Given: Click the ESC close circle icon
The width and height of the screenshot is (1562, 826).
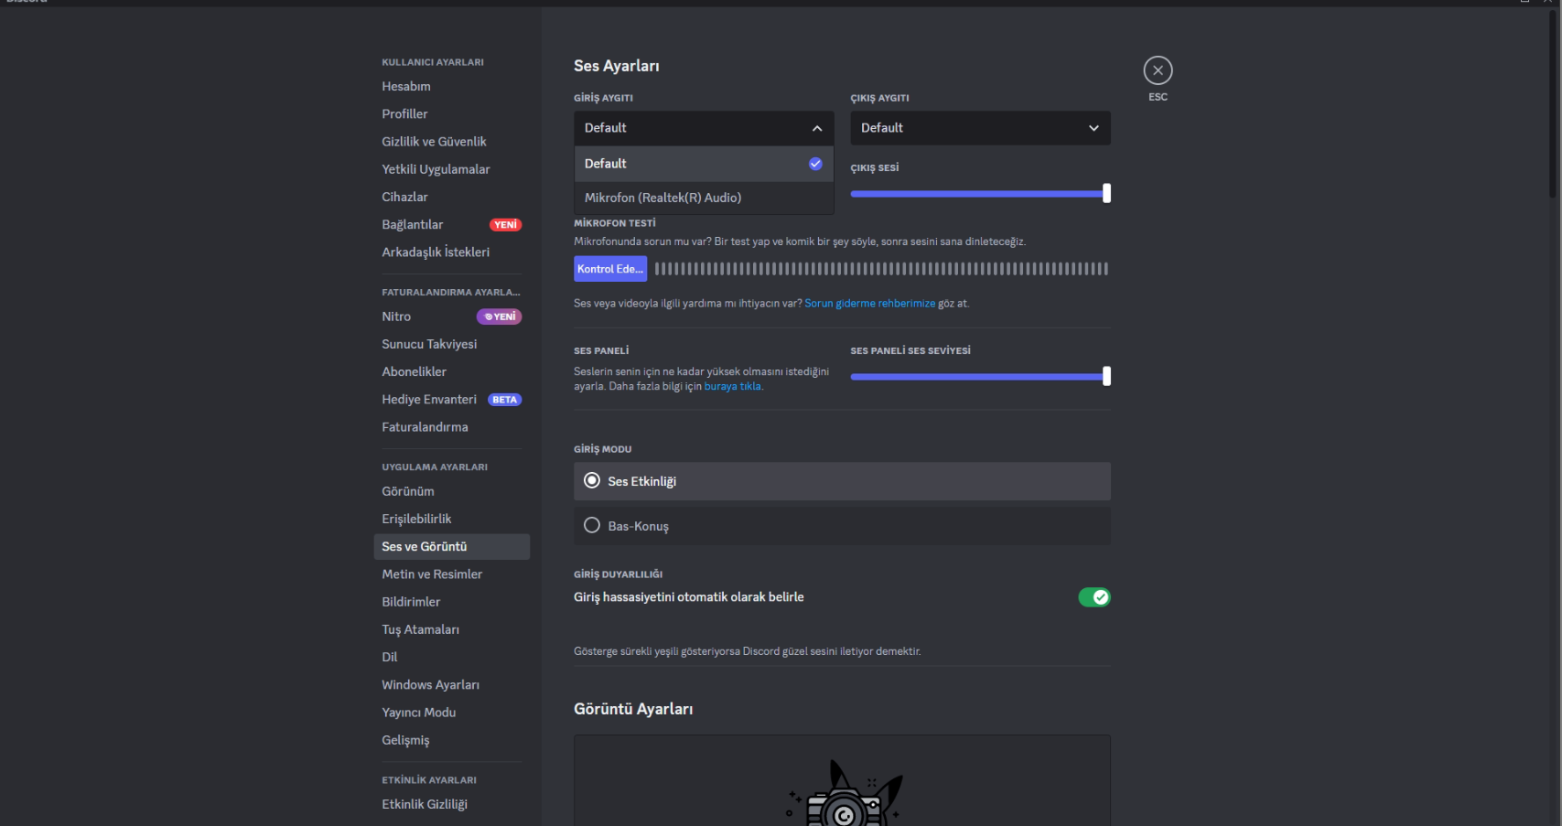Looking at the screenshot, I should (1158, 70).
